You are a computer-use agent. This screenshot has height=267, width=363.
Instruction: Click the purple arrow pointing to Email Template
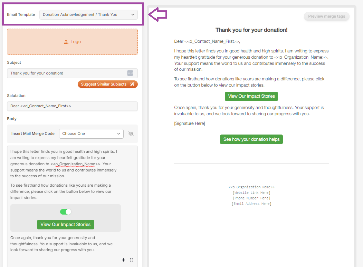tap(157, 14)
